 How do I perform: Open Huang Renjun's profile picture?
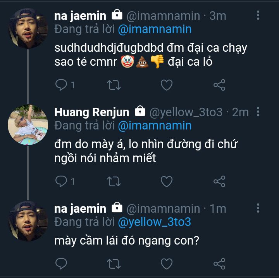click(x=28, y=124)
